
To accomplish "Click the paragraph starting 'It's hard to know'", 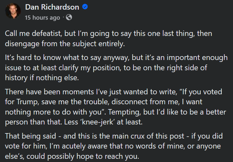I will (x=116, y=68).
